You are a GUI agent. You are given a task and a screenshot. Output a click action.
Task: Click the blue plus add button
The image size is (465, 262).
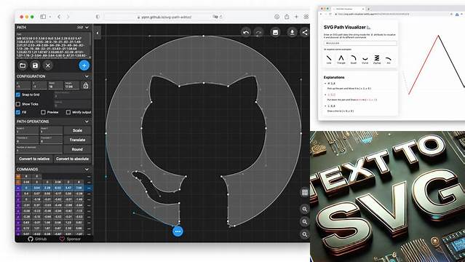84,65
